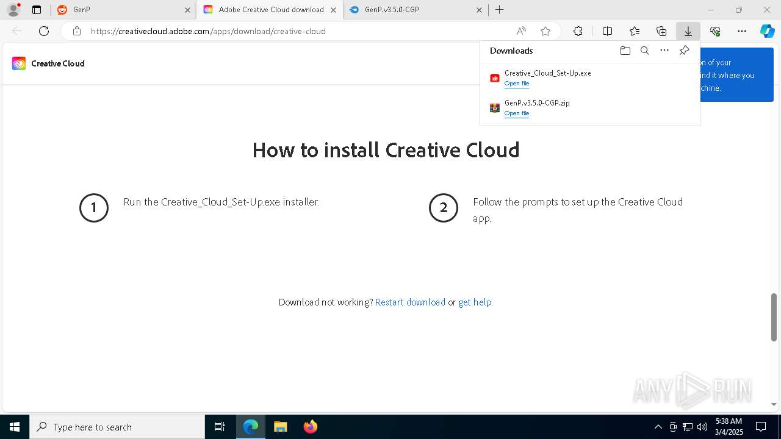Open a new browser tab

[x=500, y=10]
